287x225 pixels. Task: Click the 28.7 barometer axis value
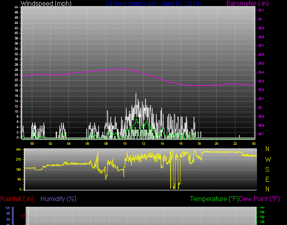pos(261,134)
